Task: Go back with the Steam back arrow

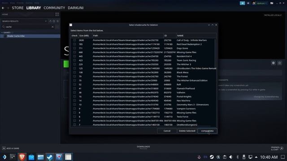Action: coord(3,8)
